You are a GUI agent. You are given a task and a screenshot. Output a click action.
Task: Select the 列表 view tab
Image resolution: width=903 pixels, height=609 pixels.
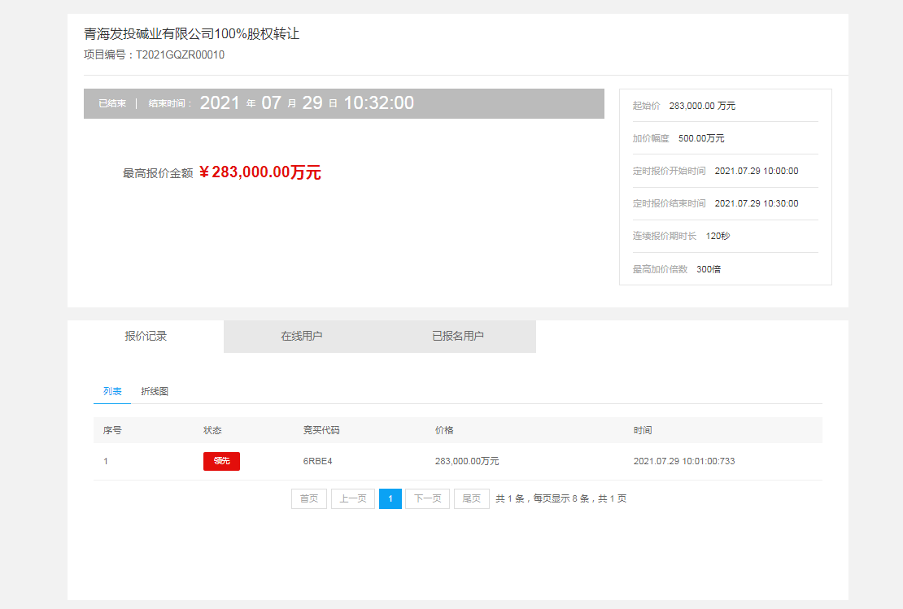tap(112, 391)
